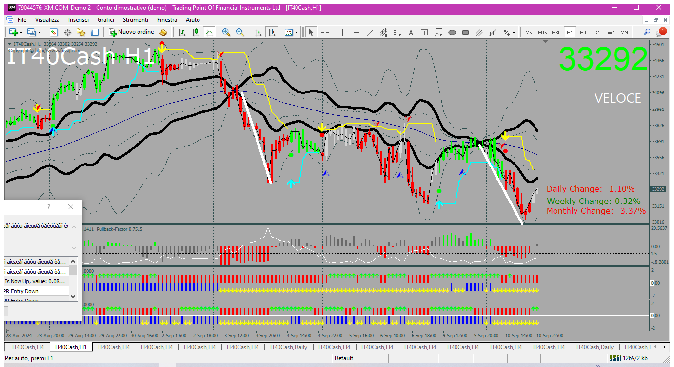This screenshot has height=367, width=674.
Task: Switch to bar chart display
Action: coord(182,32)
